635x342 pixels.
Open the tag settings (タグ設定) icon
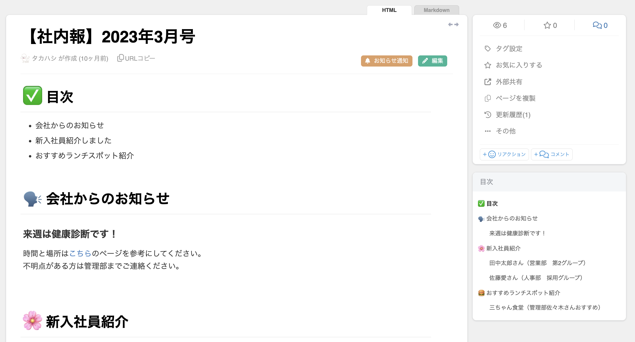tap(488, 49)
